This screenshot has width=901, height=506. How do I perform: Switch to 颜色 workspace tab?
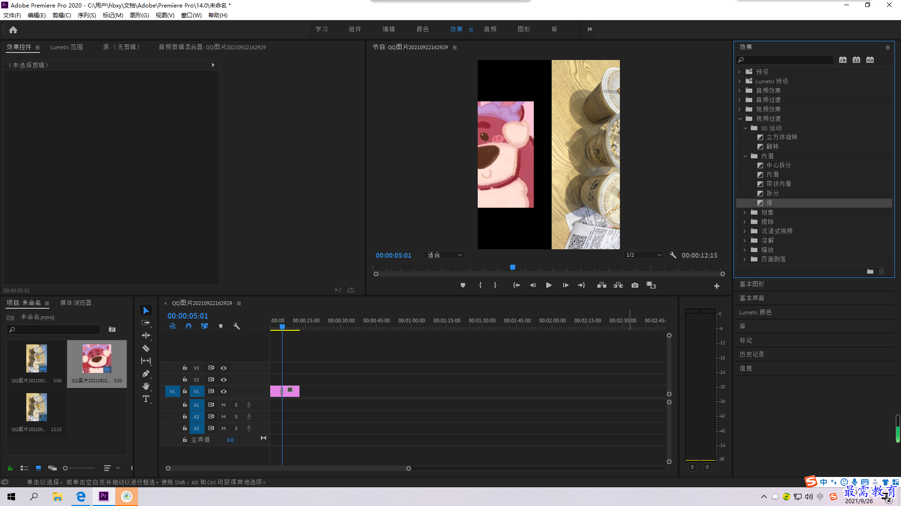422,29
